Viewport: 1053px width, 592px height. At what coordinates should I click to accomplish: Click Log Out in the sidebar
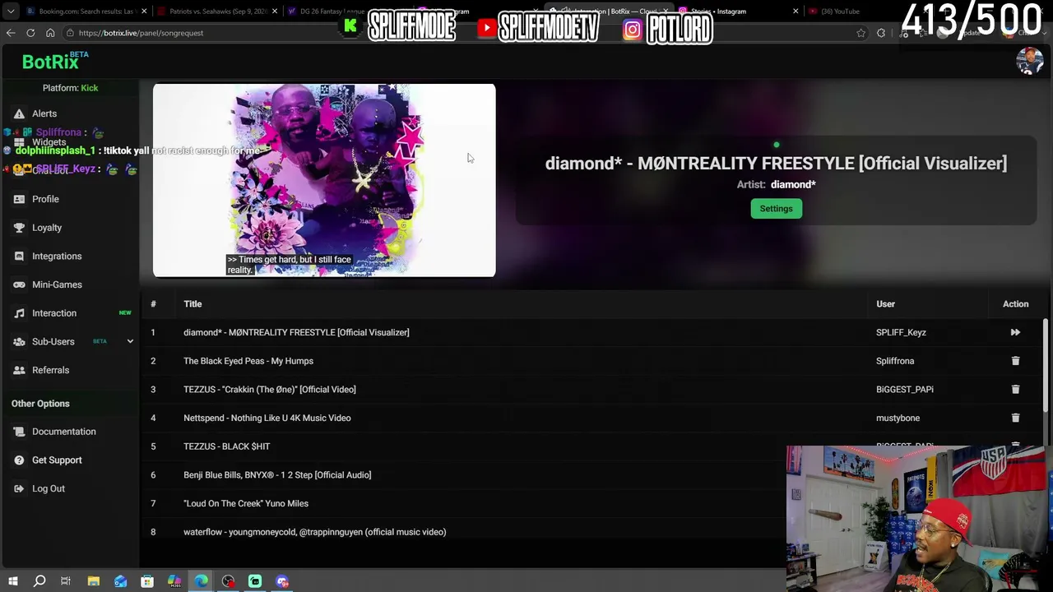tap(49, 488)
